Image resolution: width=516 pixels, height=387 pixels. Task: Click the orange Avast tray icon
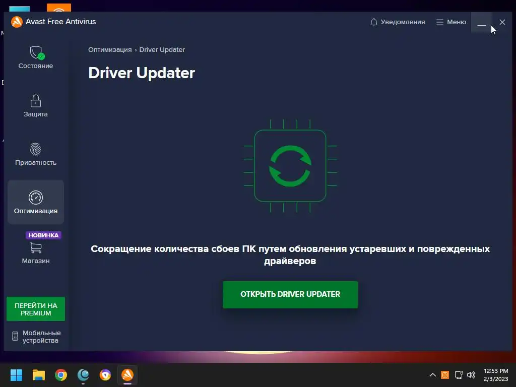(x=445, y=375)
